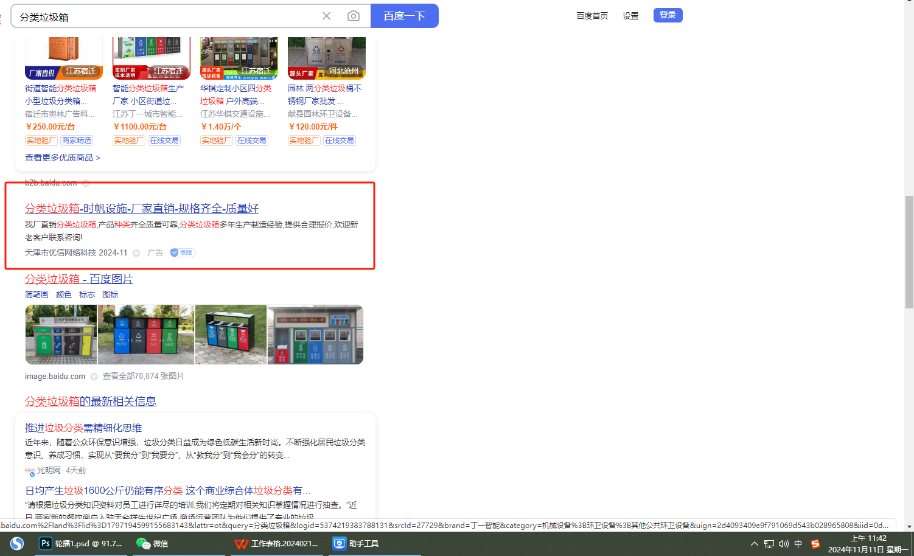This screenshot has height=556, width=914.
Task: Clear search text with the X icon
Action: tap(326, 16)
